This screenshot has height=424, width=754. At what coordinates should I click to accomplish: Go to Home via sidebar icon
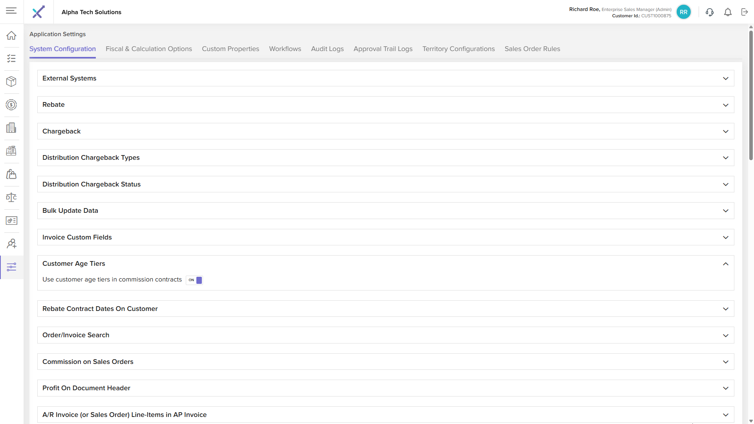pyautogui.click(x=11, y=35)
